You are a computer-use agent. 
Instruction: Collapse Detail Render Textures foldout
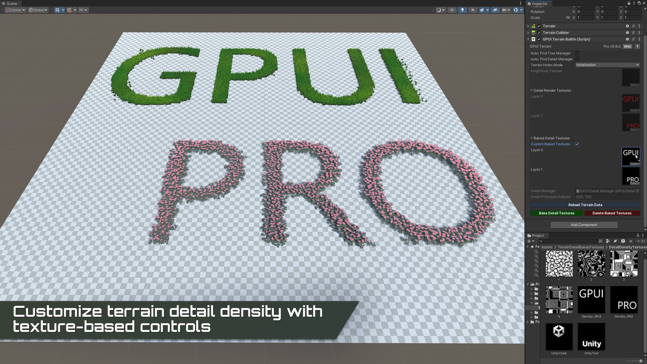[x=532, y=91]
